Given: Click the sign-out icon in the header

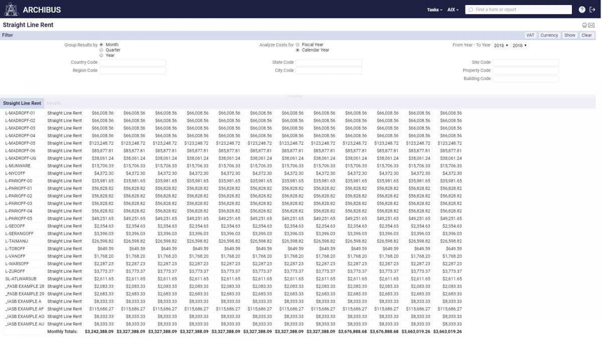Looking at the screenshot, I should click(594, 9).
